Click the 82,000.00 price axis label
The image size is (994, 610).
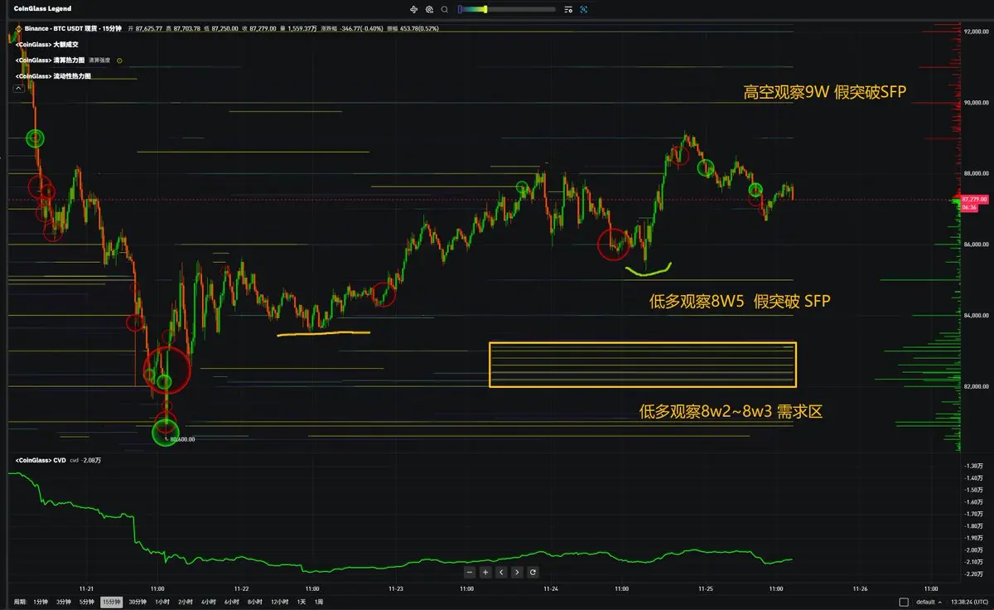click(x=977, y=387)
